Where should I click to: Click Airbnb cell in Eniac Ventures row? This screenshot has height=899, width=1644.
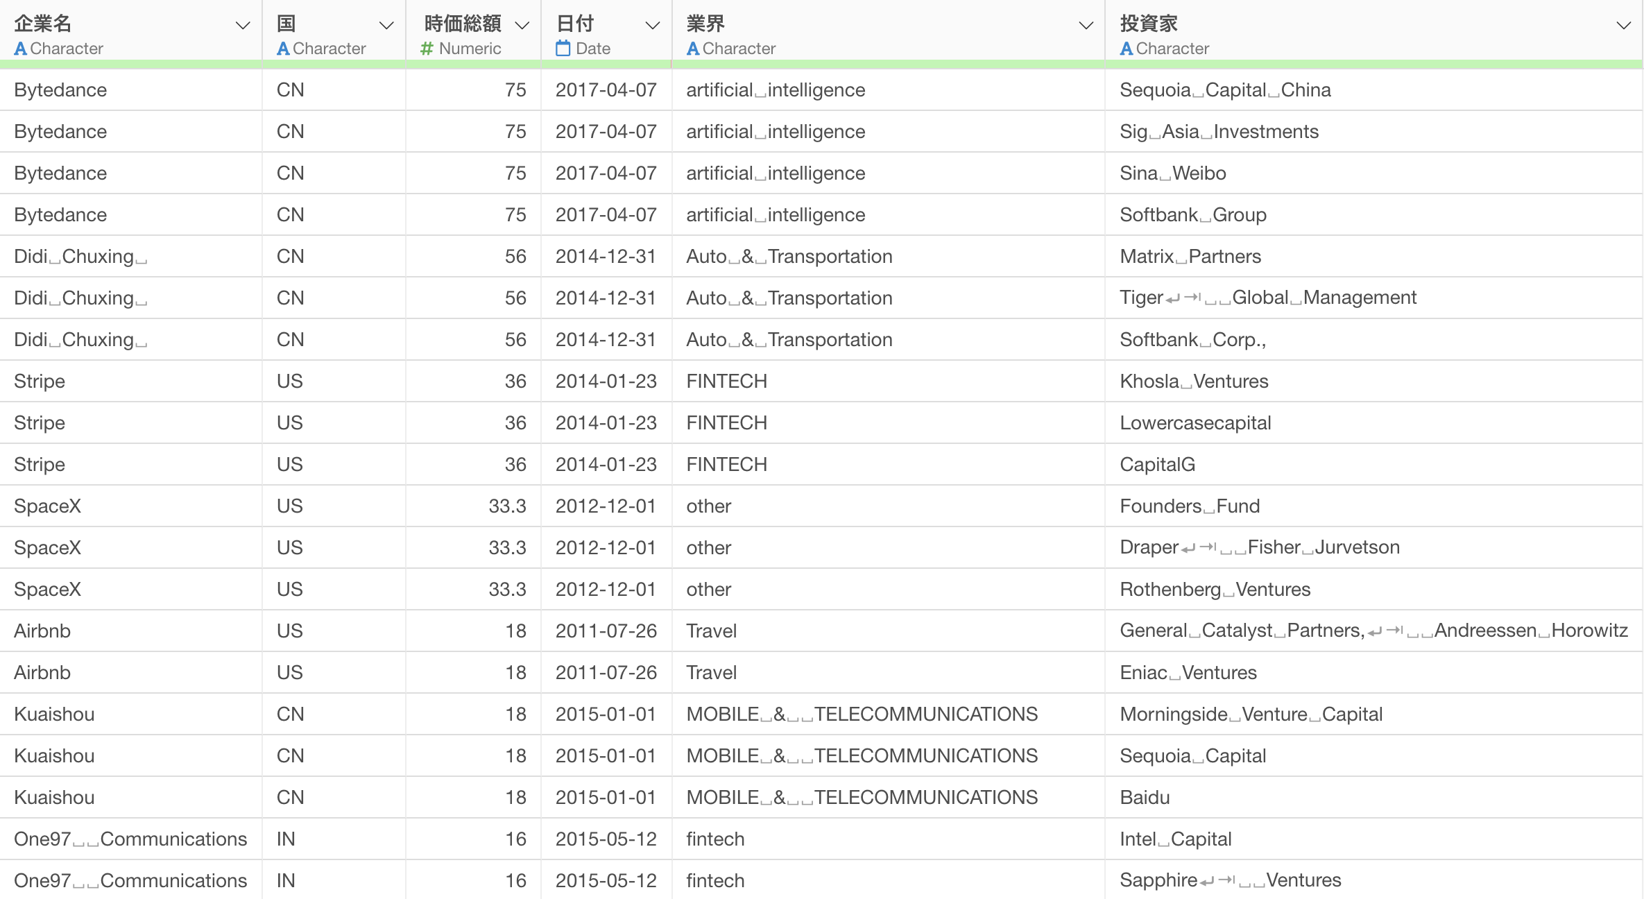pos(131,673)
